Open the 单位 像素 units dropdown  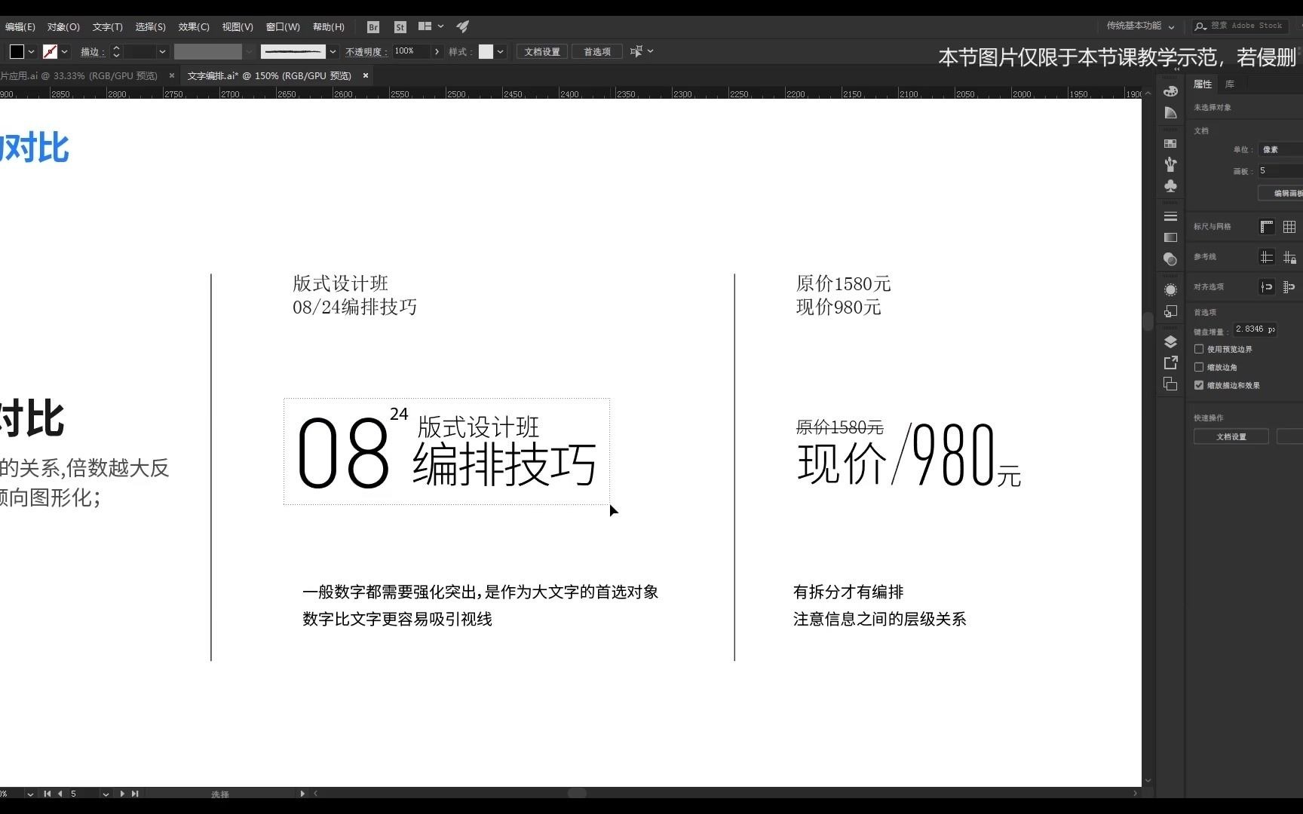pos(1280,149)
